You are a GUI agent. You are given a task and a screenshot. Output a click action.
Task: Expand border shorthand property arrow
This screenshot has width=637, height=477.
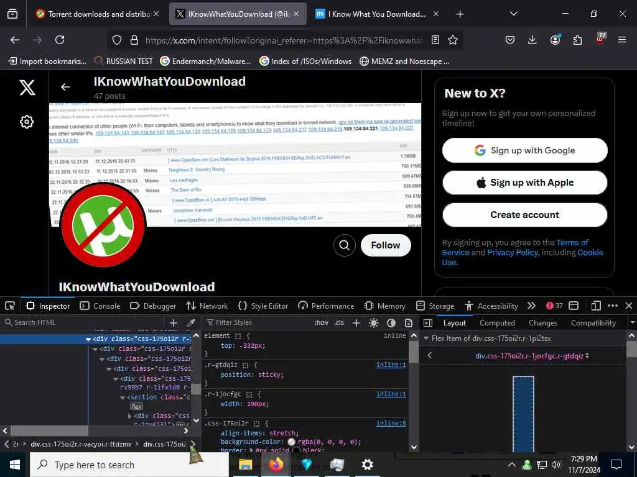[252, 450]
